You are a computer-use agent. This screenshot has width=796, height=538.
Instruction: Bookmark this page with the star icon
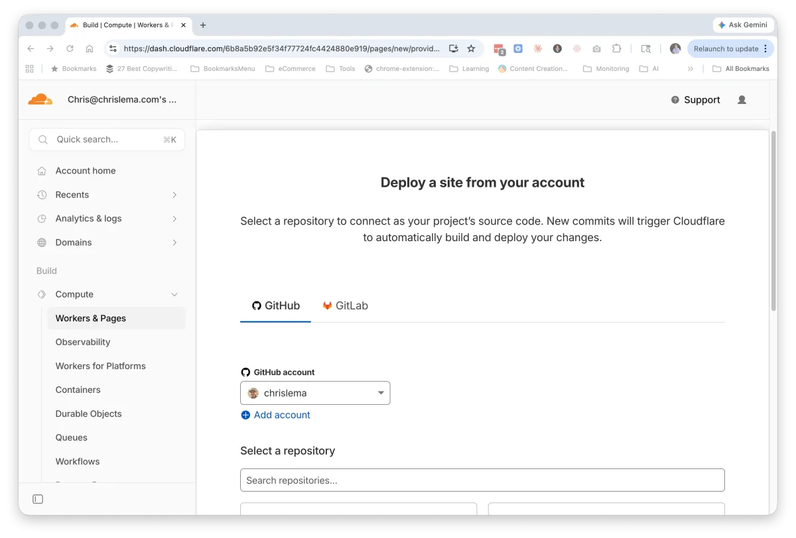pos(471,48)
